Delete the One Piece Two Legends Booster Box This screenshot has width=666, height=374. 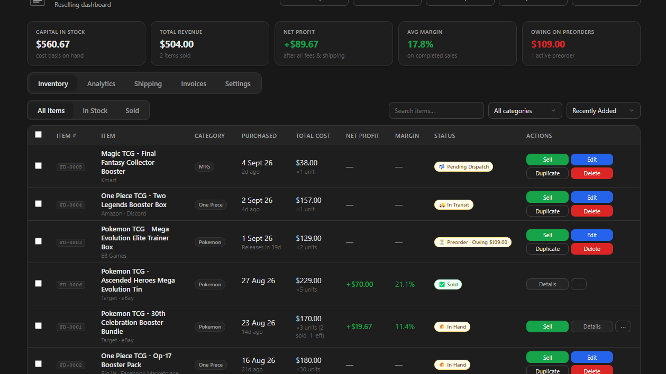[592, 211]
